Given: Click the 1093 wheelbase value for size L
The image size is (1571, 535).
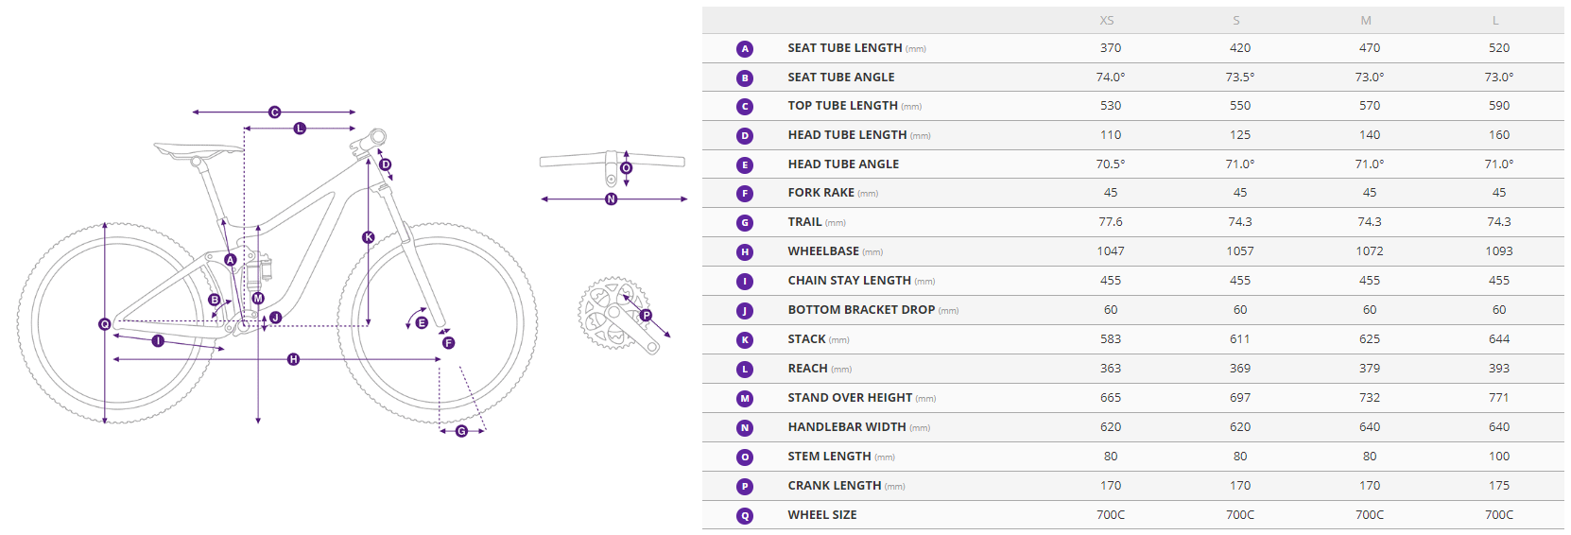Looking at the screenshot, I should click(x=1498, y=251).
